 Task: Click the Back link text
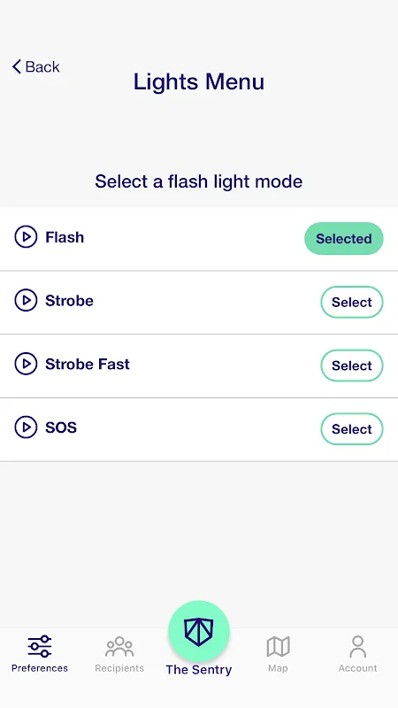tap(42, 67)
